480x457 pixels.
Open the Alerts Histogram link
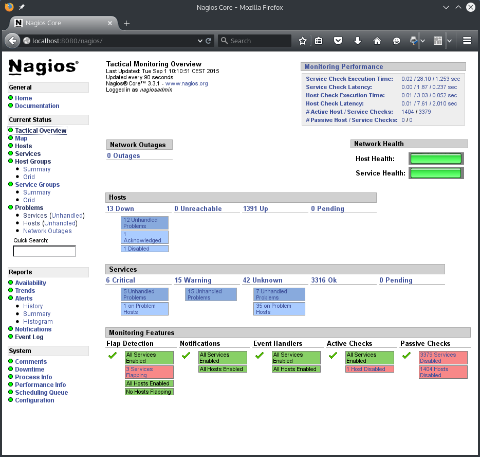pyautogui.click(x=38, y=322)
